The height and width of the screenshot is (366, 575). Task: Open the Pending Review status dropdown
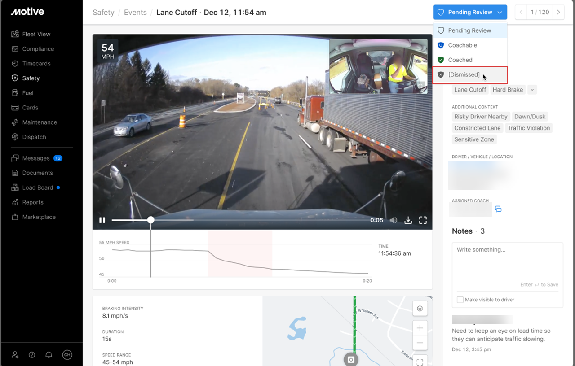pyautogui.click(x=470, y=13)
